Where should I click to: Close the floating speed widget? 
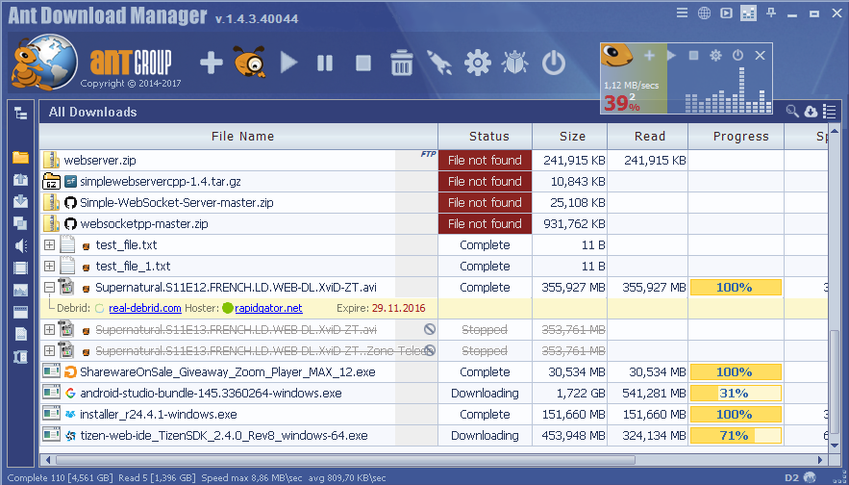point(760,55)
